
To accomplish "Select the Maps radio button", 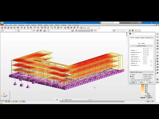I will pyautogui.click(x=131, y=76).
